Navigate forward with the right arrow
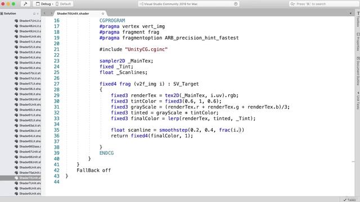 [x=51, y=13]
